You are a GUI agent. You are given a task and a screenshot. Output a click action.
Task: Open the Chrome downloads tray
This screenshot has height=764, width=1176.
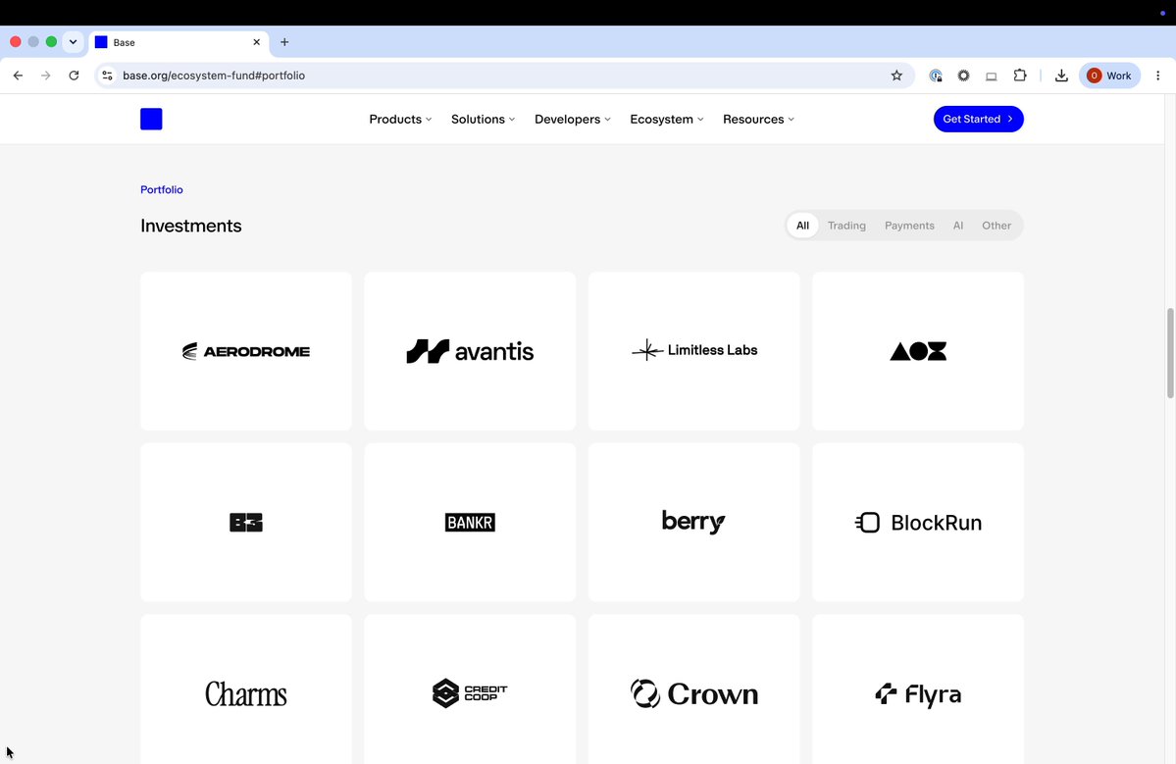[x=1061, y=76]
